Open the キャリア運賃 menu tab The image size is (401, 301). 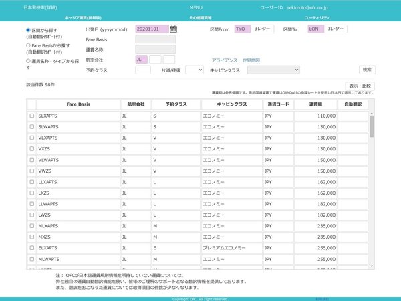pyautogui.click(x=83, y=18)
